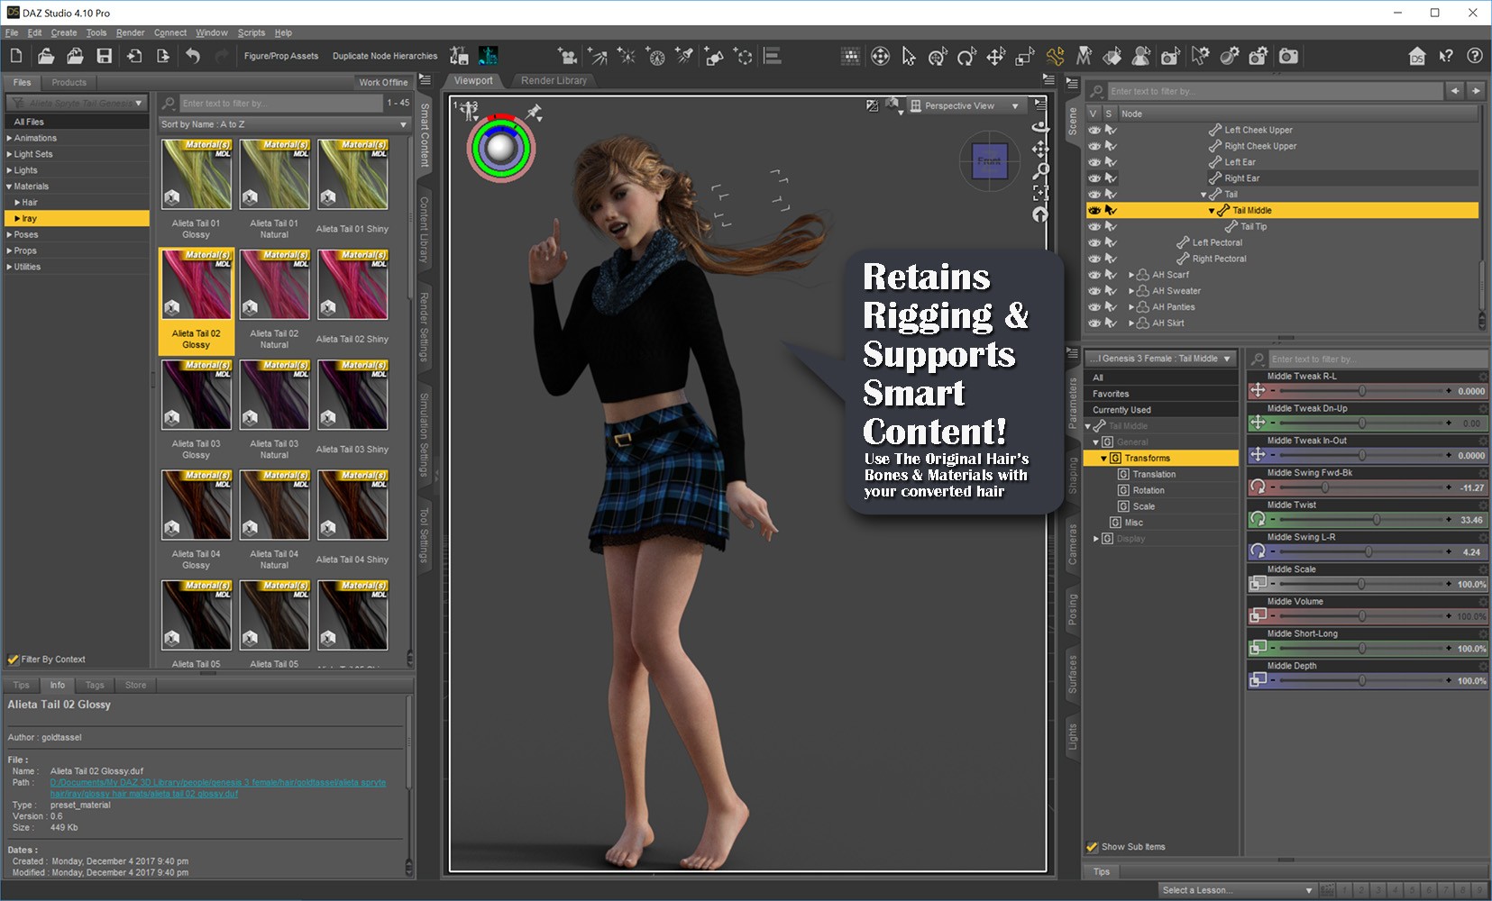Image resolution: width=1492 pixels, height=901 pixels.
Task: Click the Export file icon
Action: 163,56
